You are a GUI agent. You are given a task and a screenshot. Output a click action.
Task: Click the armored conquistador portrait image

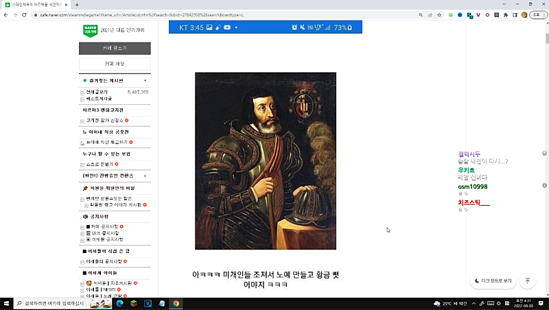266,161
